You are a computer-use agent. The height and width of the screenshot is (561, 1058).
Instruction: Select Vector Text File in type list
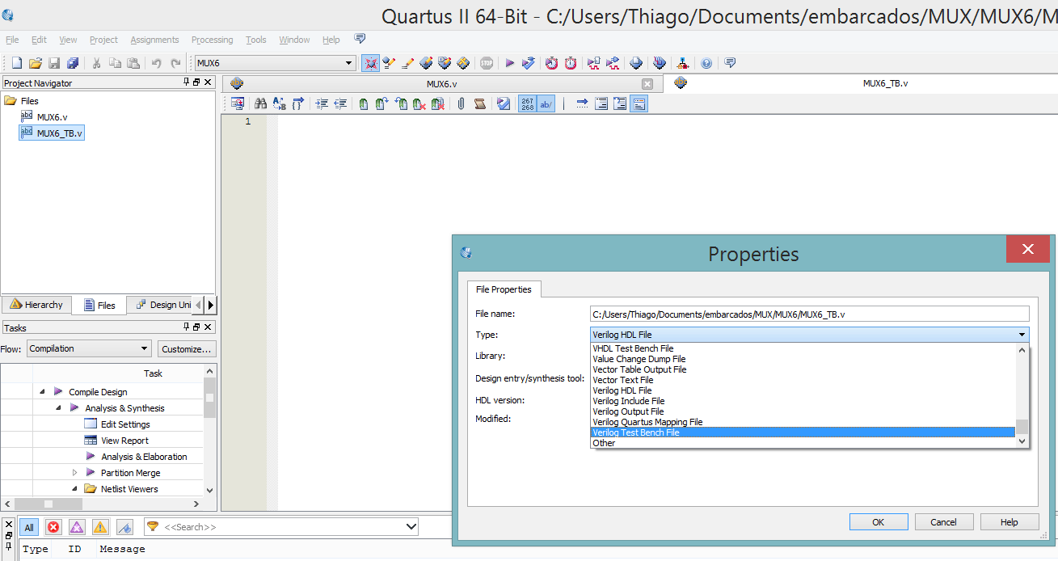coord(803,380)
